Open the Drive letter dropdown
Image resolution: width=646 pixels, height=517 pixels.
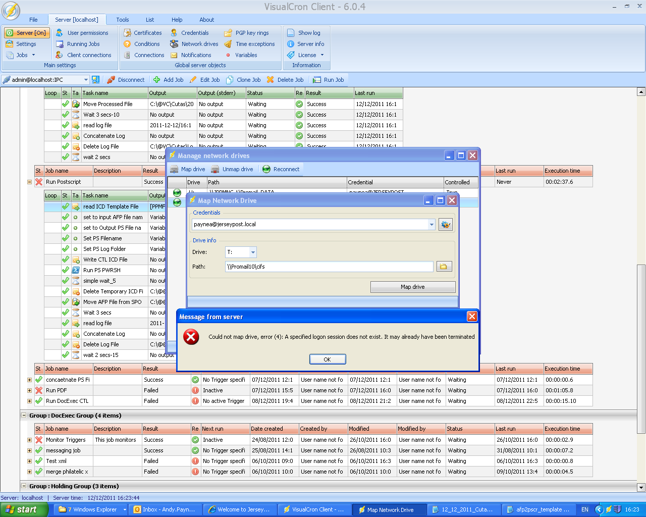tap(253, 252)
